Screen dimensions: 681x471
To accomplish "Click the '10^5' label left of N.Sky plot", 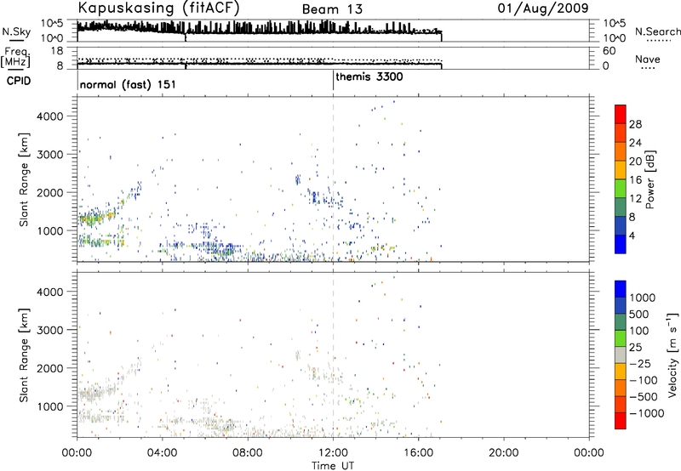I will 53,23.
